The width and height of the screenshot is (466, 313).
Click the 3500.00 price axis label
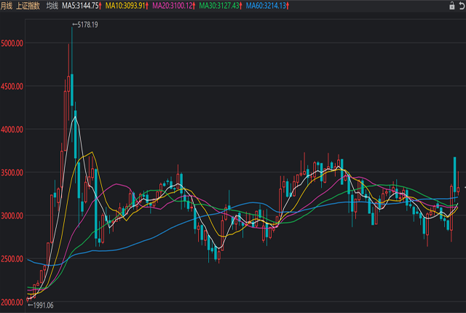tap(12, 173)
